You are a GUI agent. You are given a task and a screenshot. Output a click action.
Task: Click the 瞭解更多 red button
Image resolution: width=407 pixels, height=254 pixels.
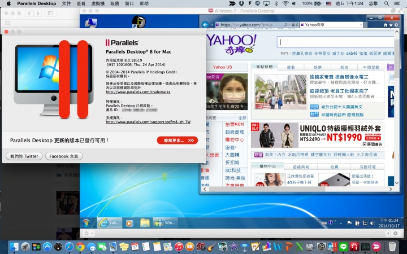coord(177,140)
